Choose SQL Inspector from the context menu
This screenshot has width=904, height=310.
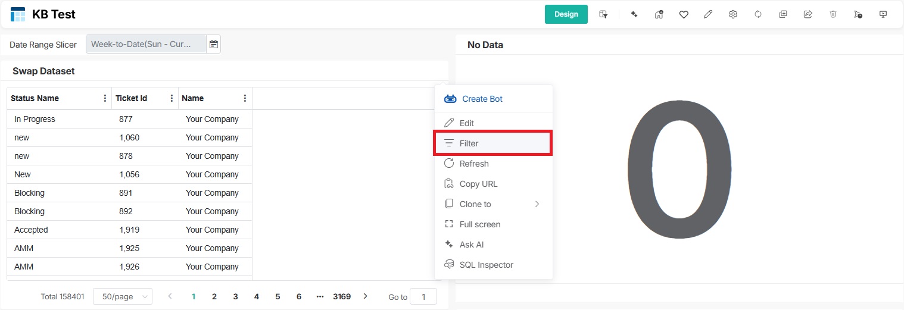[x=486, y=265]
